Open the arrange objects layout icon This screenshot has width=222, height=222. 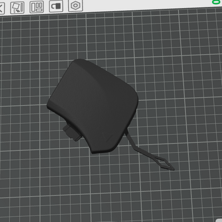pos(37,7)
